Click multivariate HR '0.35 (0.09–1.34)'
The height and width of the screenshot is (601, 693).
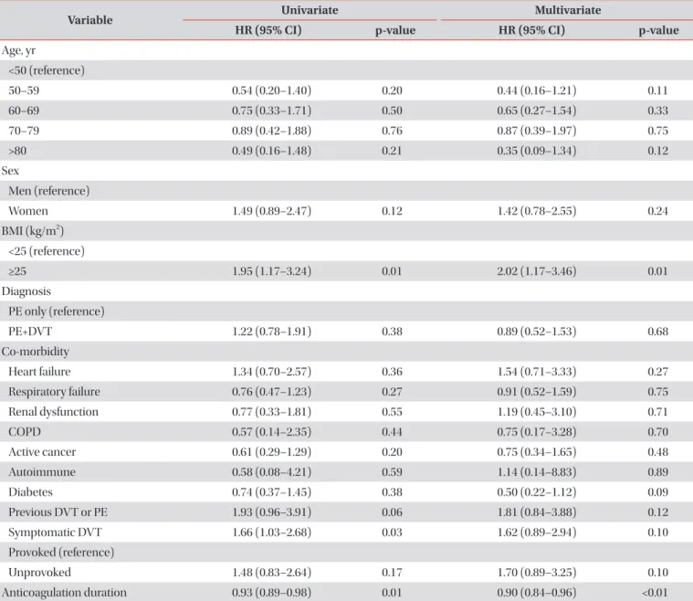(537, 151)
